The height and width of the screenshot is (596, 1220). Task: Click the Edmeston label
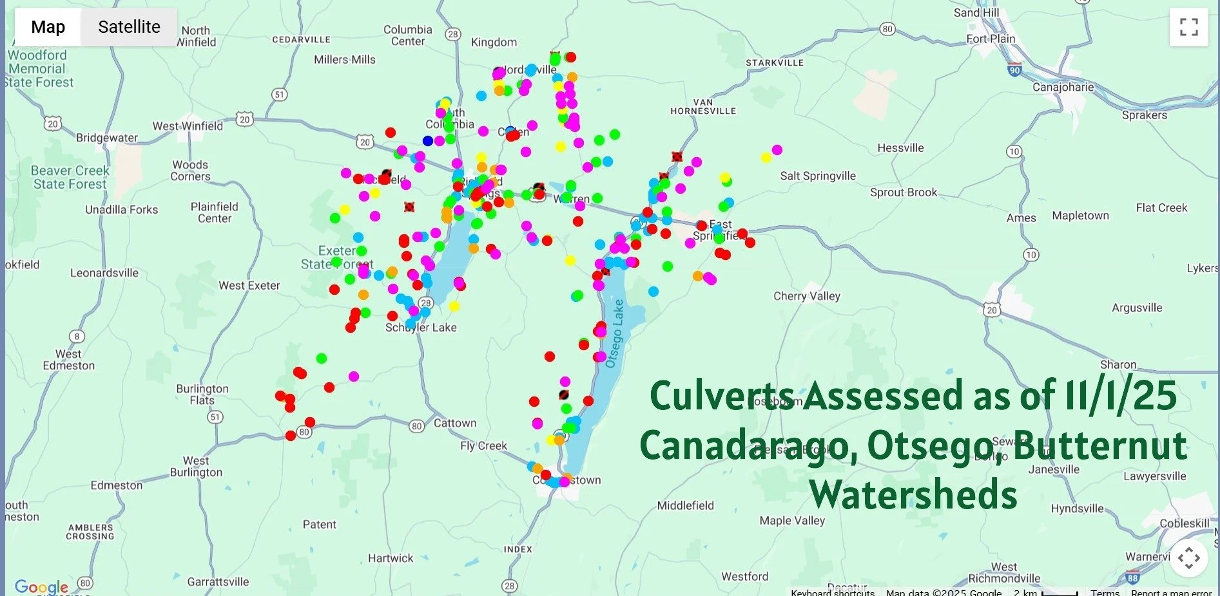click(117, 485)
